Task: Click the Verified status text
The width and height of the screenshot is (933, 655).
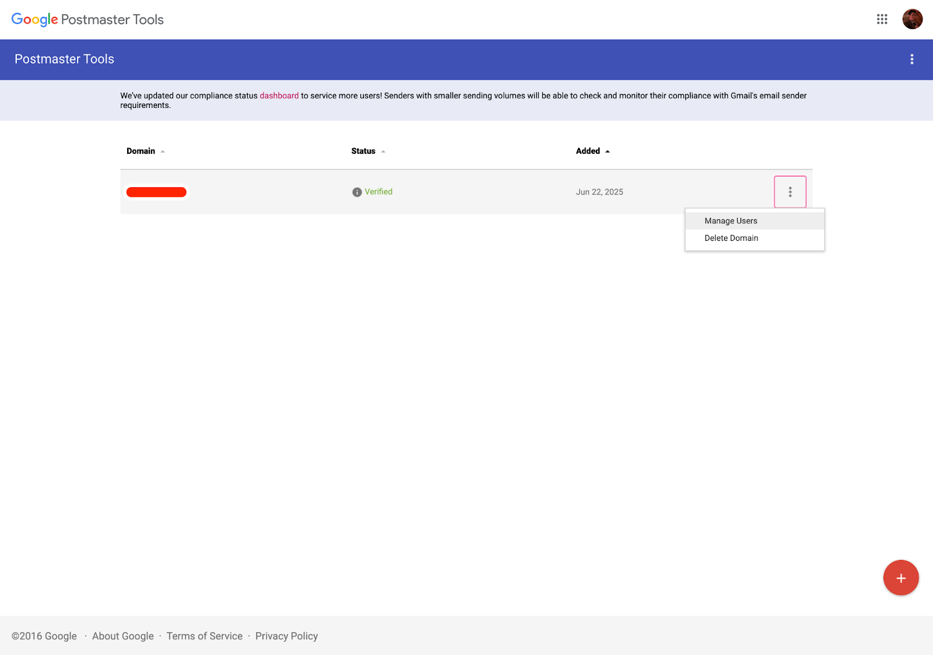Action: 378,191
